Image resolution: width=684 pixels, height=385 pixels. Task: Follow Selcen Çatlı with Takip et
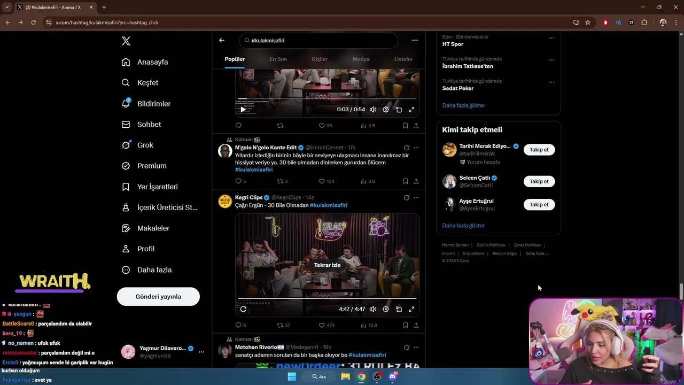click(x=539, y=181)
